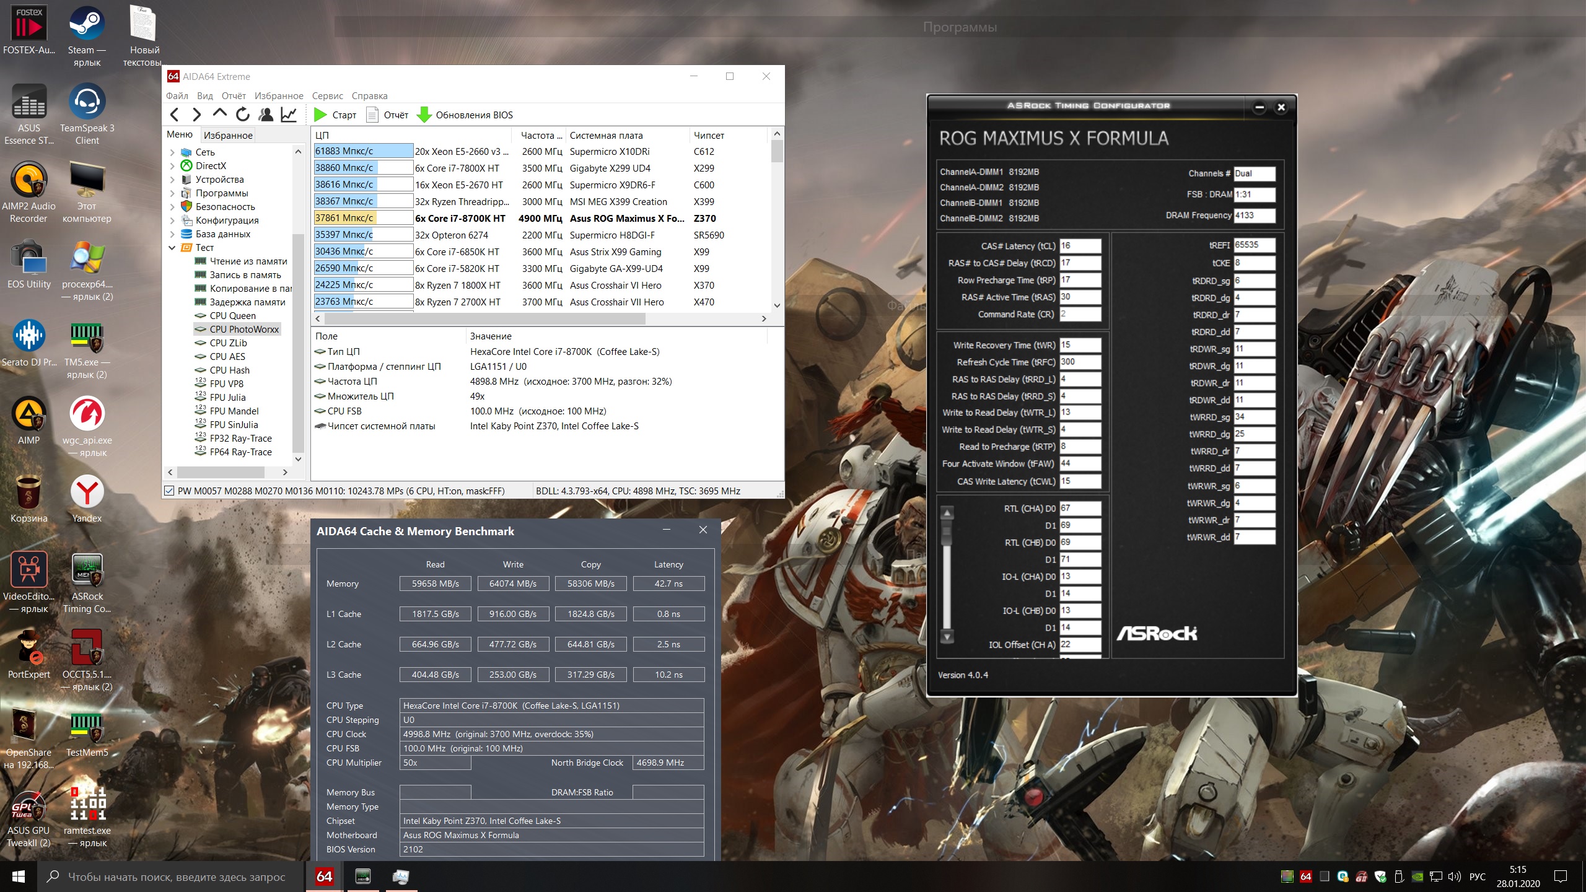Viewport: 1586px width, 892px height.
Task: Collapse the Тест tree node
Action: (x=172, y=248)
